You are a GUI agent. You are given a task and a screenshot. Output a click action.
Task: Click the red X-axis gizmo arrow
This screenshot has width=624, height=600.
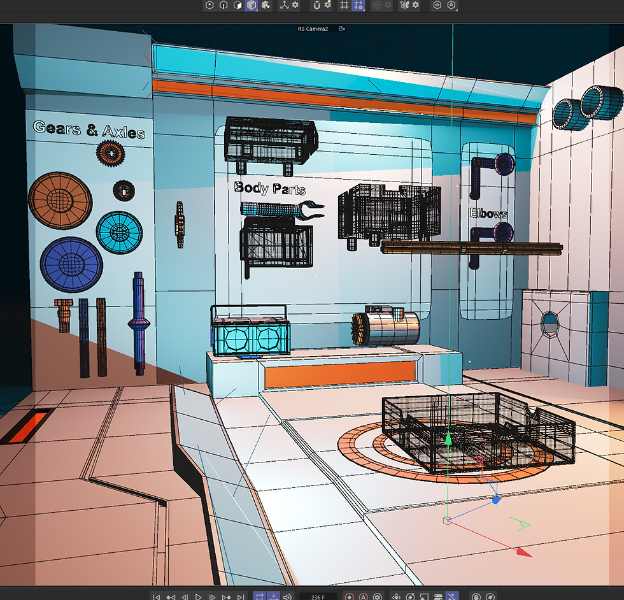click(x=524, y=552)
